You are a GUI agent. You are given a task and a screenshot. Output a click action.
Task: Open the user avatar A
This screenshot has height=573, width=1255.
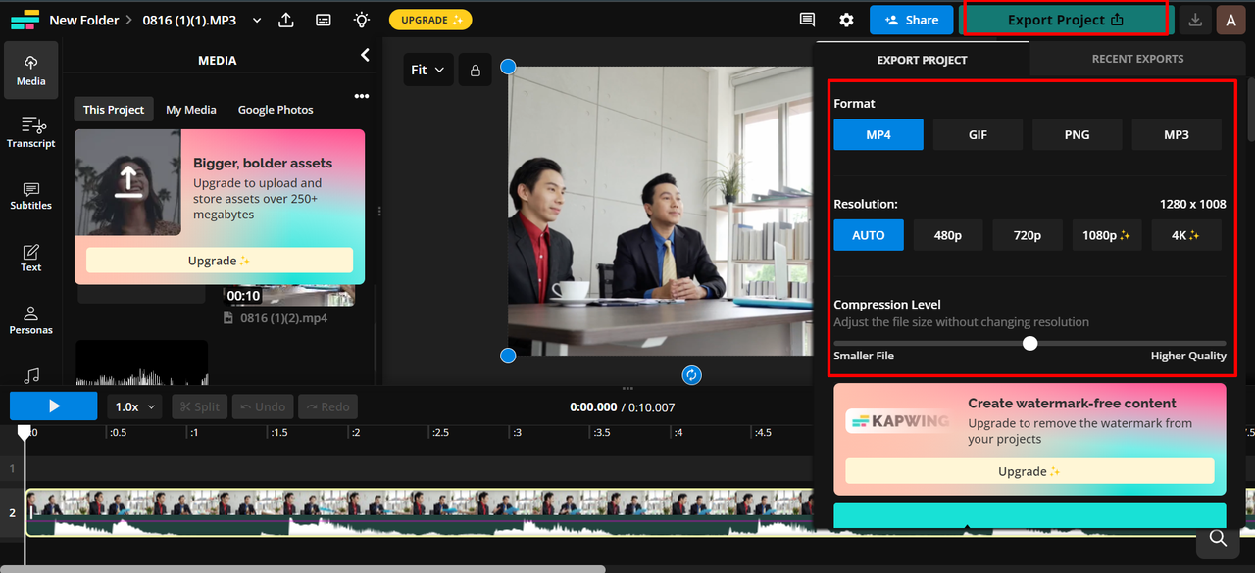tap(1230, 20)
